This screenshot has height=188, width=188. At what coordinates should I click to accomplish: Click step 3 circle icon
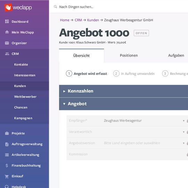[165, 73]
